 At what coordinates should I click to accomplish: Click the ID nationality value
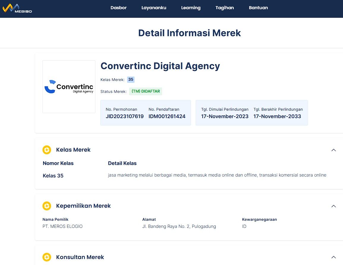click(244, 226)
